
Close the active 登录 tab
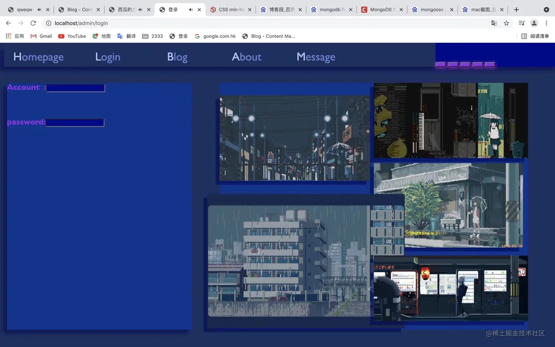point(199,10)
